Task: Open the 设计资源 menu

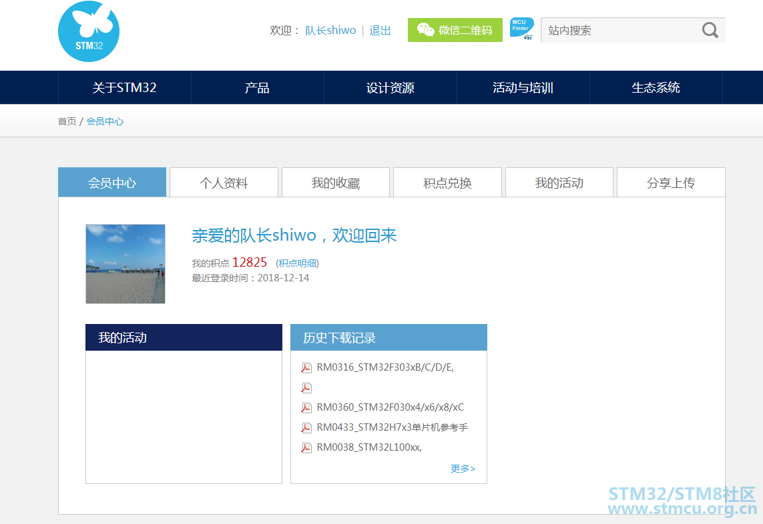Action: pos(391,87)
